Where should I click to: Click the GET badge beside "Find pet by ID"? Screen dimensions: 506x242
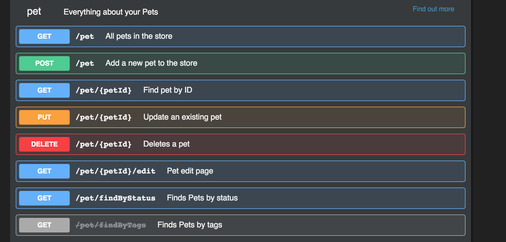pos(44,90)
